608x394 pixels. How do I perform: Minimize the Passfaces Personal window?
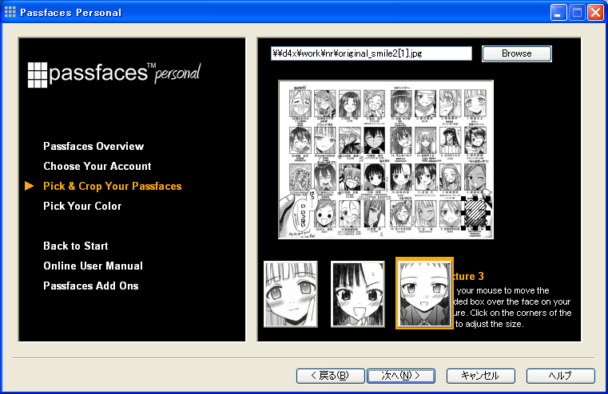(x=558, y=13)
